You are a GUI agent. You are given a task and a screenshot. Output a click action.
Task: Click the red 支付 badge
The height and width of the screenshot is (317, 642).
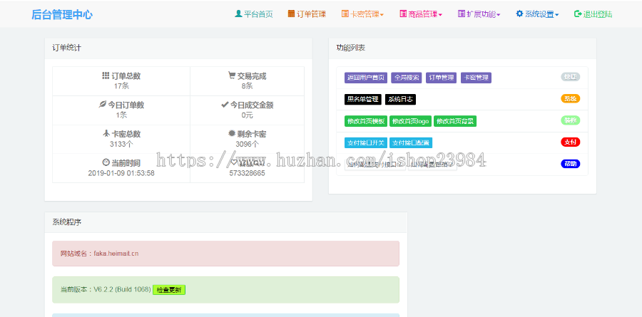(x=571, y=142)
